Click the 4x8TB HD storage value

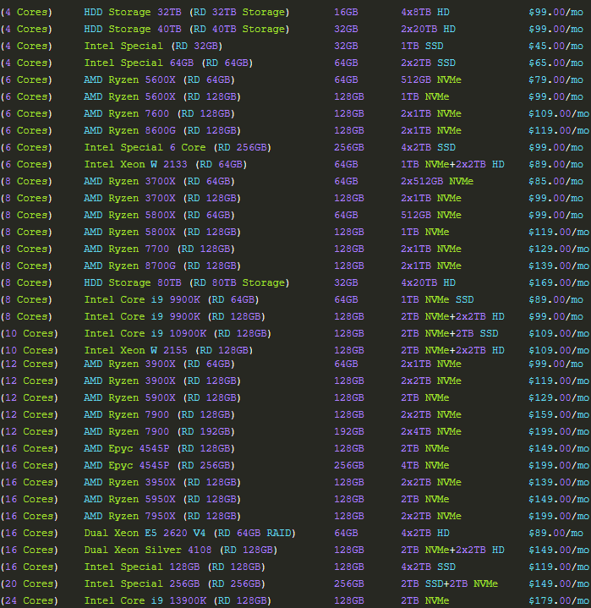(425, 13)
